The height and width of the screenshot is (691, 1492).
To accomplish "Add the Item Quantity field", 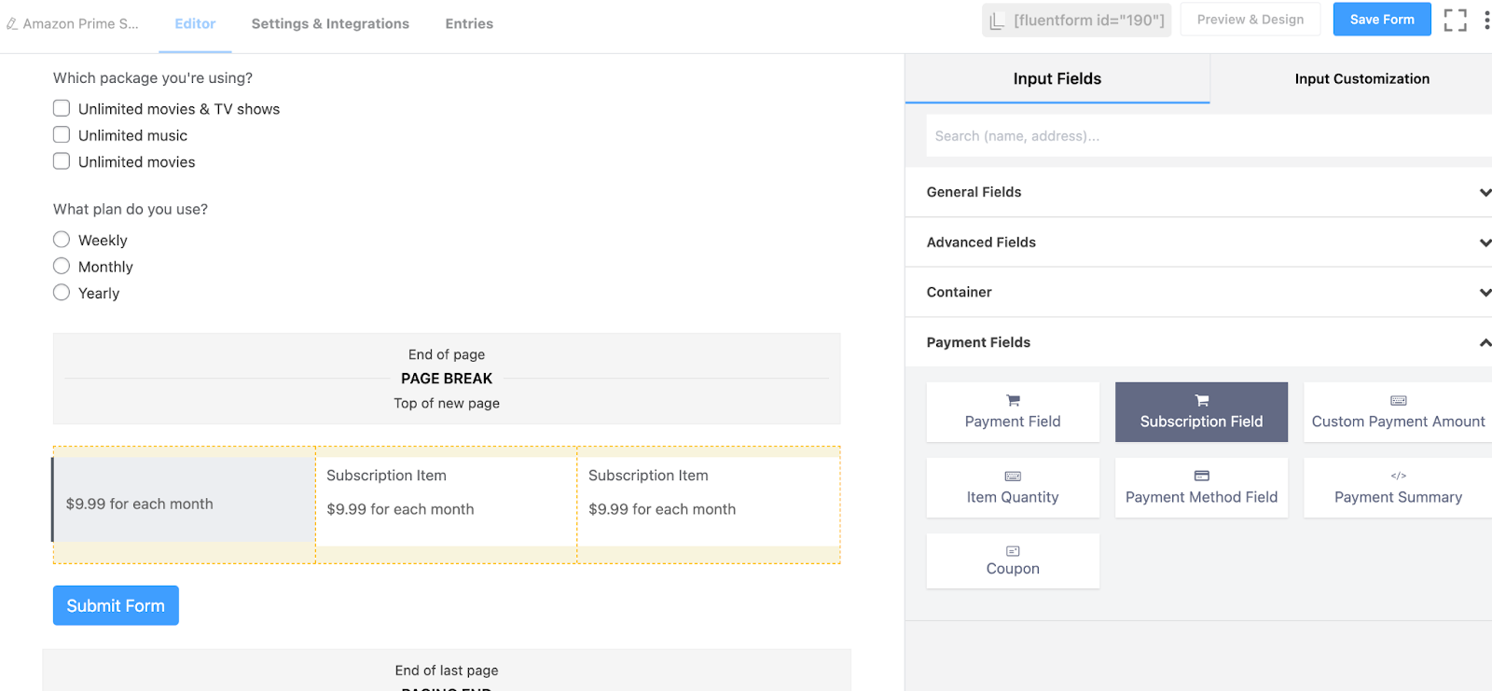I will coord(1013,487).
